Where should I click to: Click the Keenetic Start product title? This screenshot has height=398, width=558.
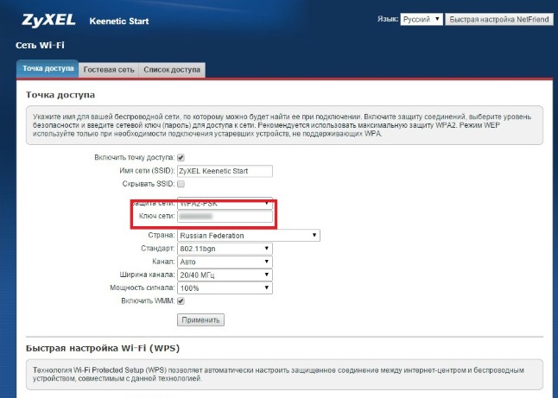pos(119,22)
